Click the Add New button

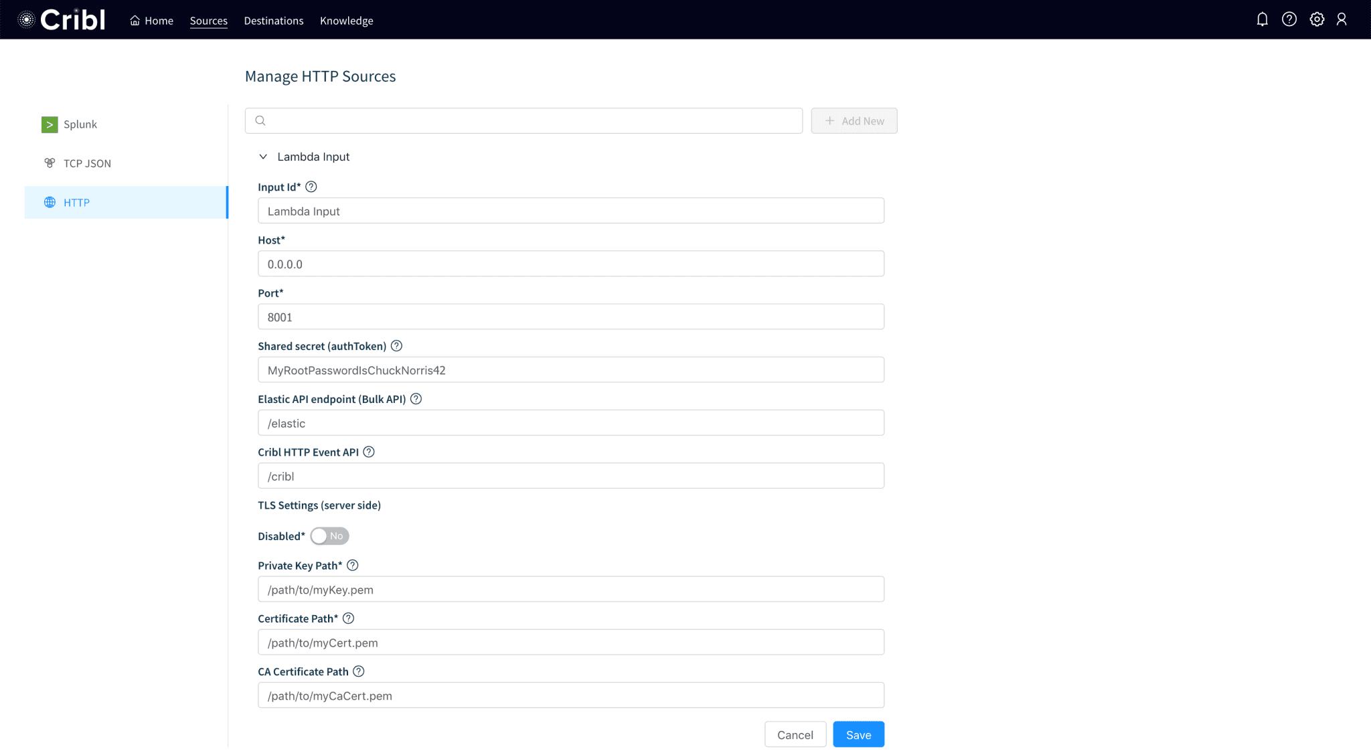[854, 121]
